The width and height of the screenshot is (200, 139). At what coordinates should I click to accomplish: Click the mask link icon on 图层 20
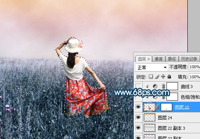tap(158, 107)
